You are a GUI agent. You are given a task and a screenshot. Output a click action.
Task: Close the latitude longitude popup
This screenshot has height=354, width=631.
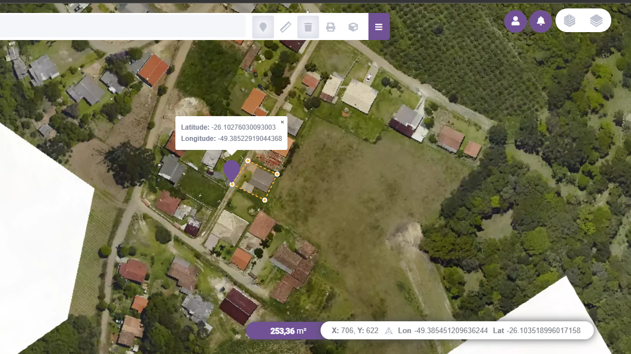pos(282,122)
